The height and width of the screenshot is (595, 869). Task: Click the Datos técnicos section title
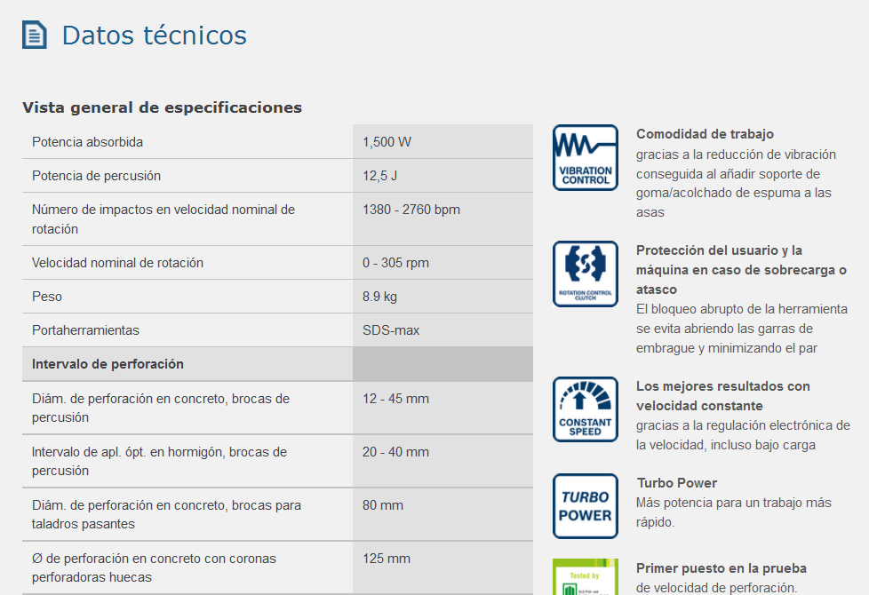154,36
